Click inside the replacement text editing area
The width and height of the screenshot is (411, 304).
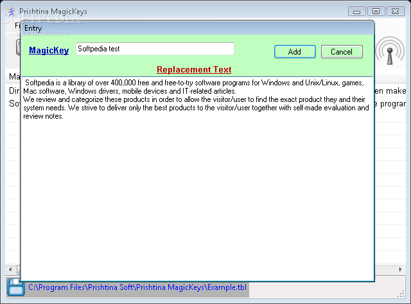coord(197,179)
